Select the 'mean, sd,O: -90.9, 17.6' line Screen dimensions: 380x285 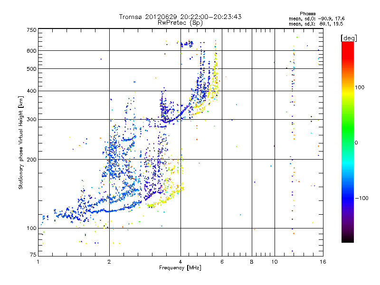316,19
